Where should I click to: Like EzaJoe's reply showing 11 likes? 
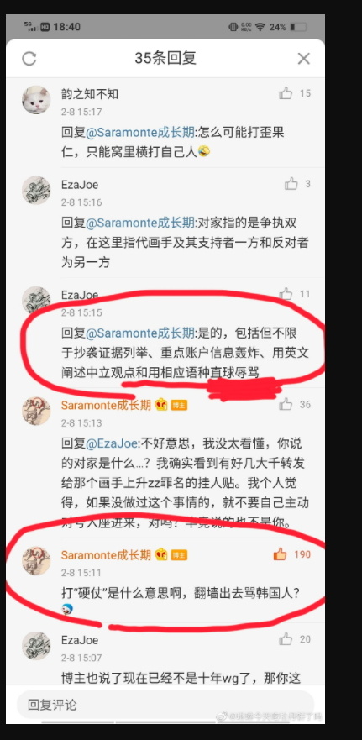286,295
